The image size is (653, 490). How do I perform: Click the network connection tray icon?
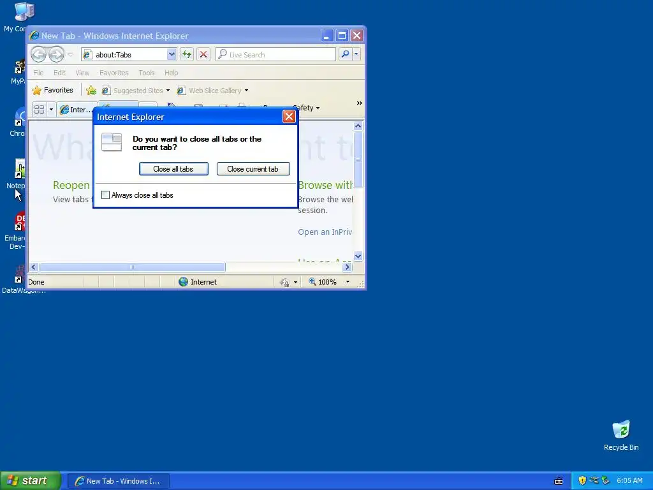coord(594,480)
